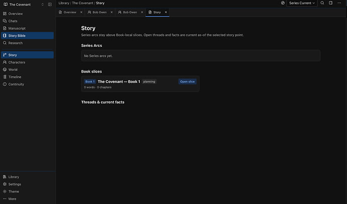
Task: Expand The Covenant project switcher
Action: pyautogui.click(x=42, y=5)
